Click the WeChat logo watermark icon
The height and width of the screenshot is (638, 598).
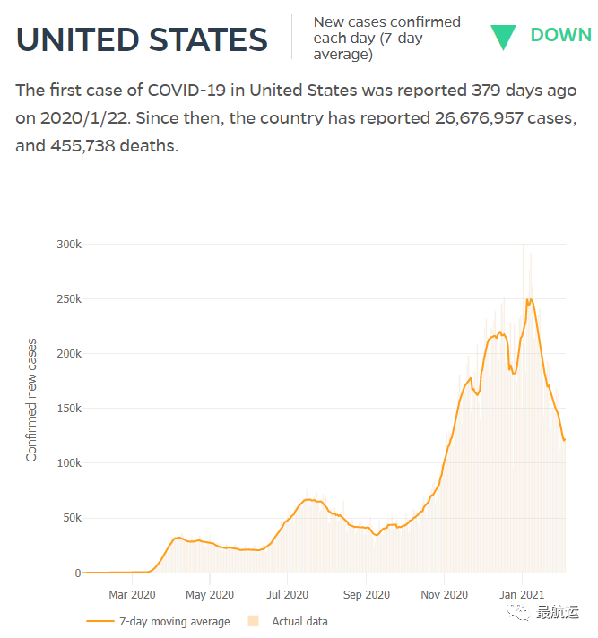coord(518,612)
